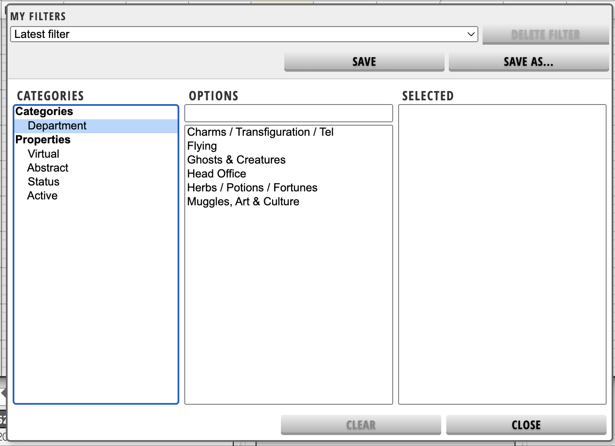Image resolution: width=615 pixels, height=446 pixels.
Task: Click the Save As... button
Action: point(529,62)
